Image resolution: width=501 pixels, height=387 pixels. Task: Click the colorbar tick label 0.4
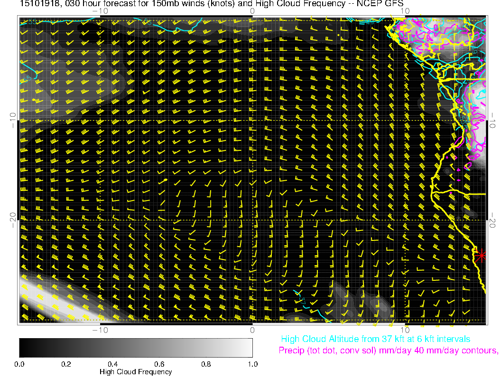click(x=112, y=364)
